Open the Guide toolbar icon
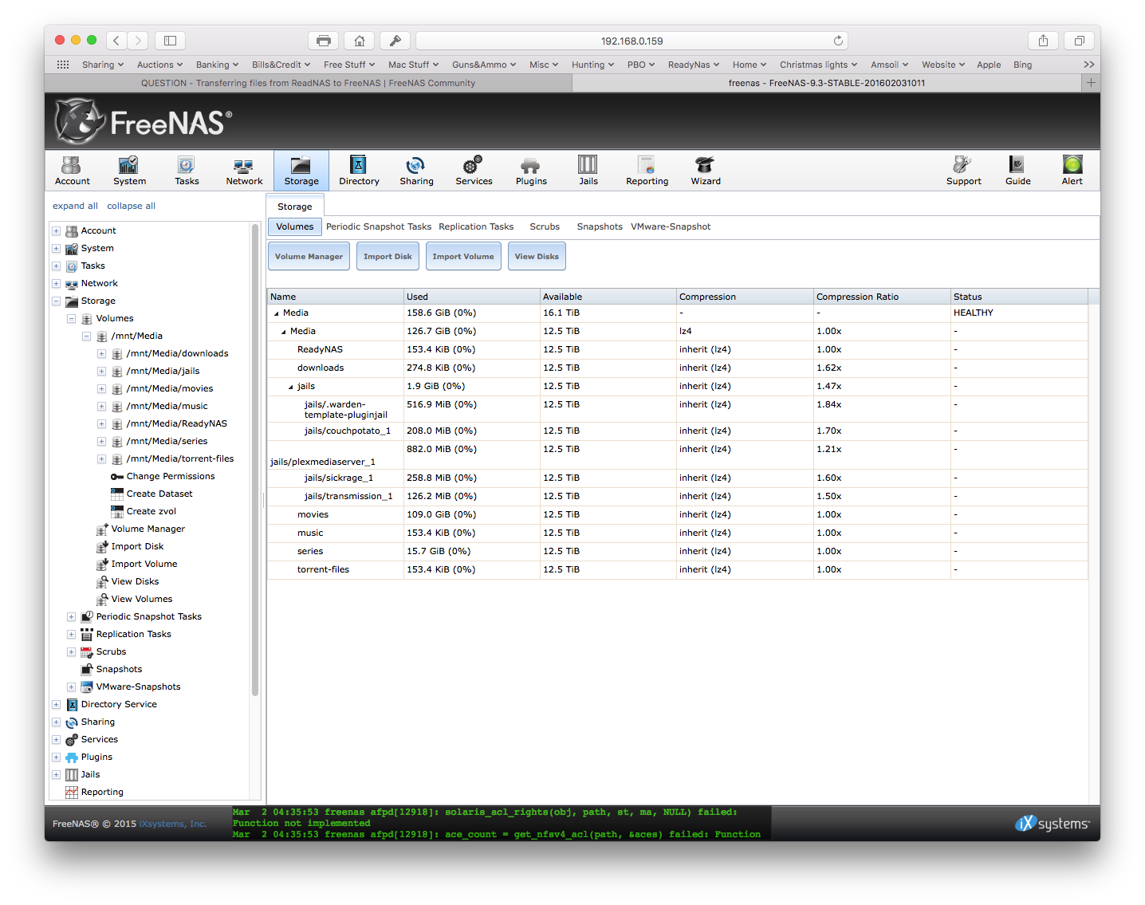1145x905 pixels. (x=1017, y=171)
